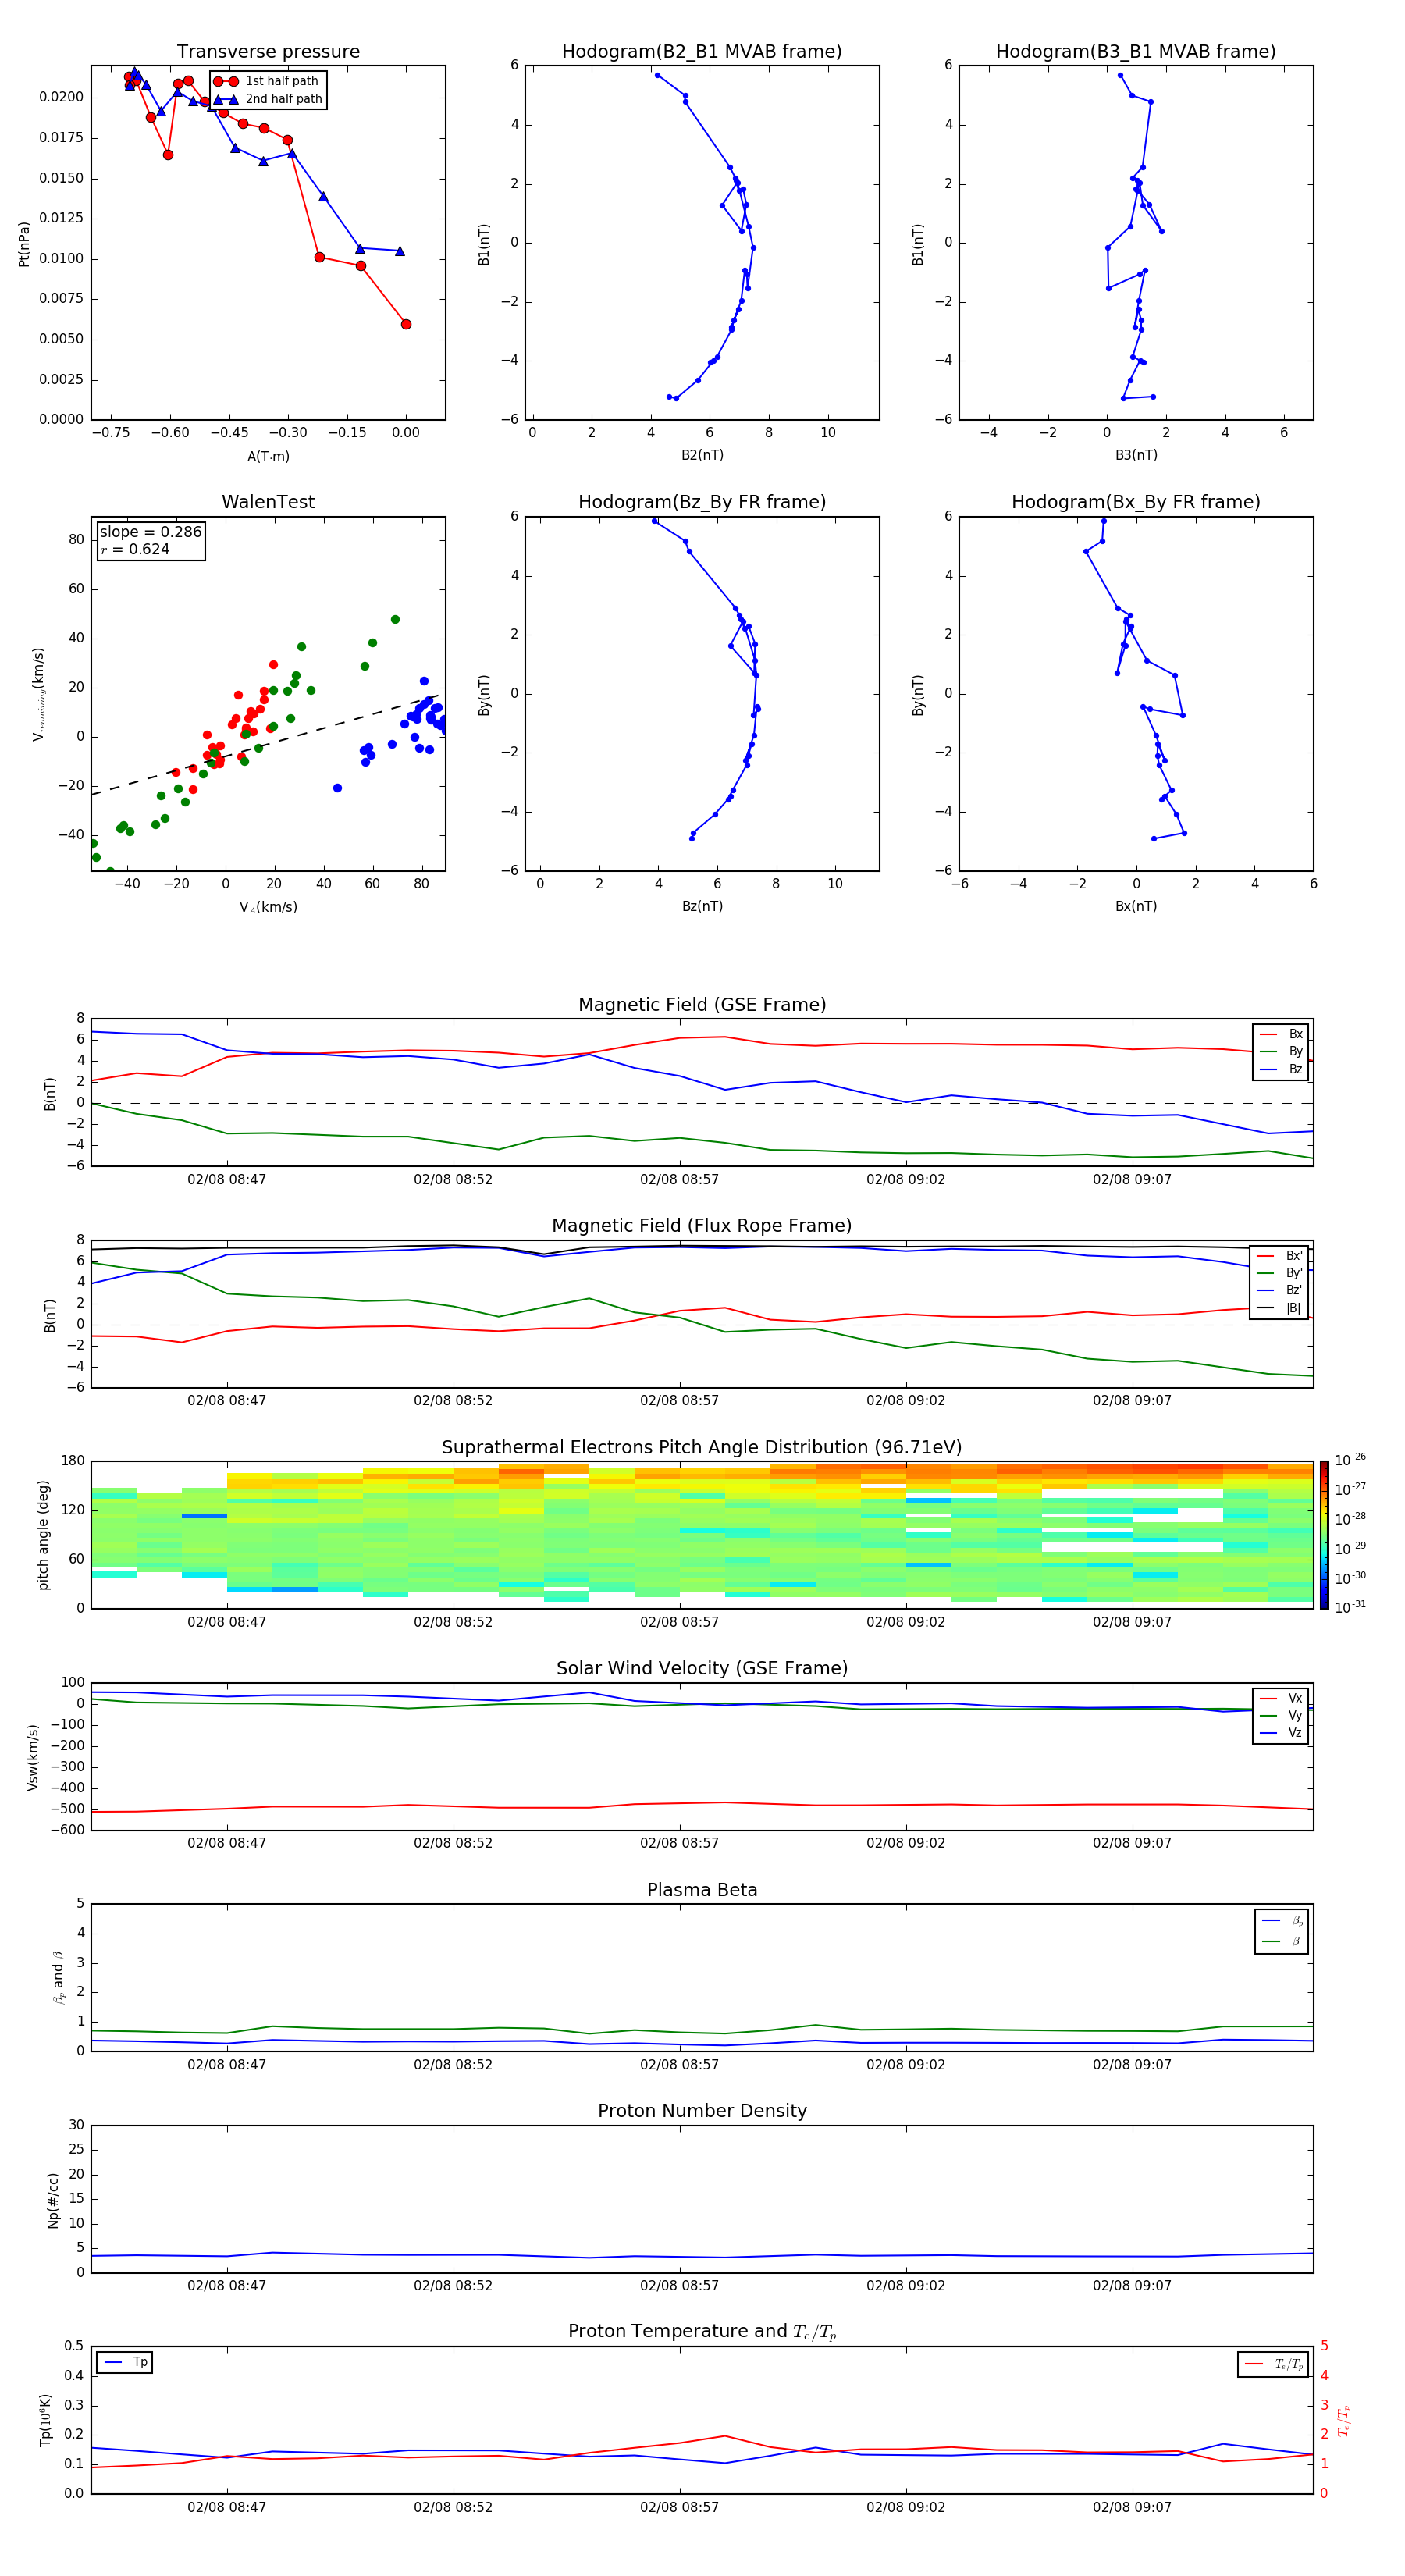
Task: Select 'Bx' in the GSE magnetic field legend
Action: click(x=1283, y=1034)
